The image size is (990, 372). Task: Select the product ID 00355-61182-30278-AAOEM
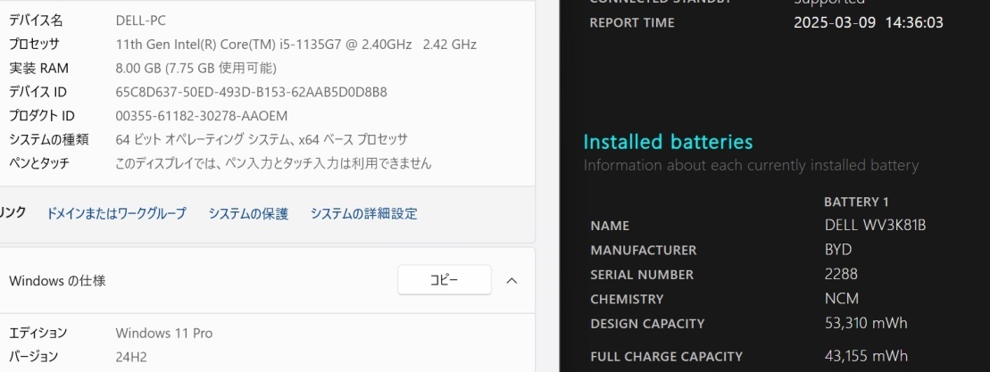click(202, 116)
